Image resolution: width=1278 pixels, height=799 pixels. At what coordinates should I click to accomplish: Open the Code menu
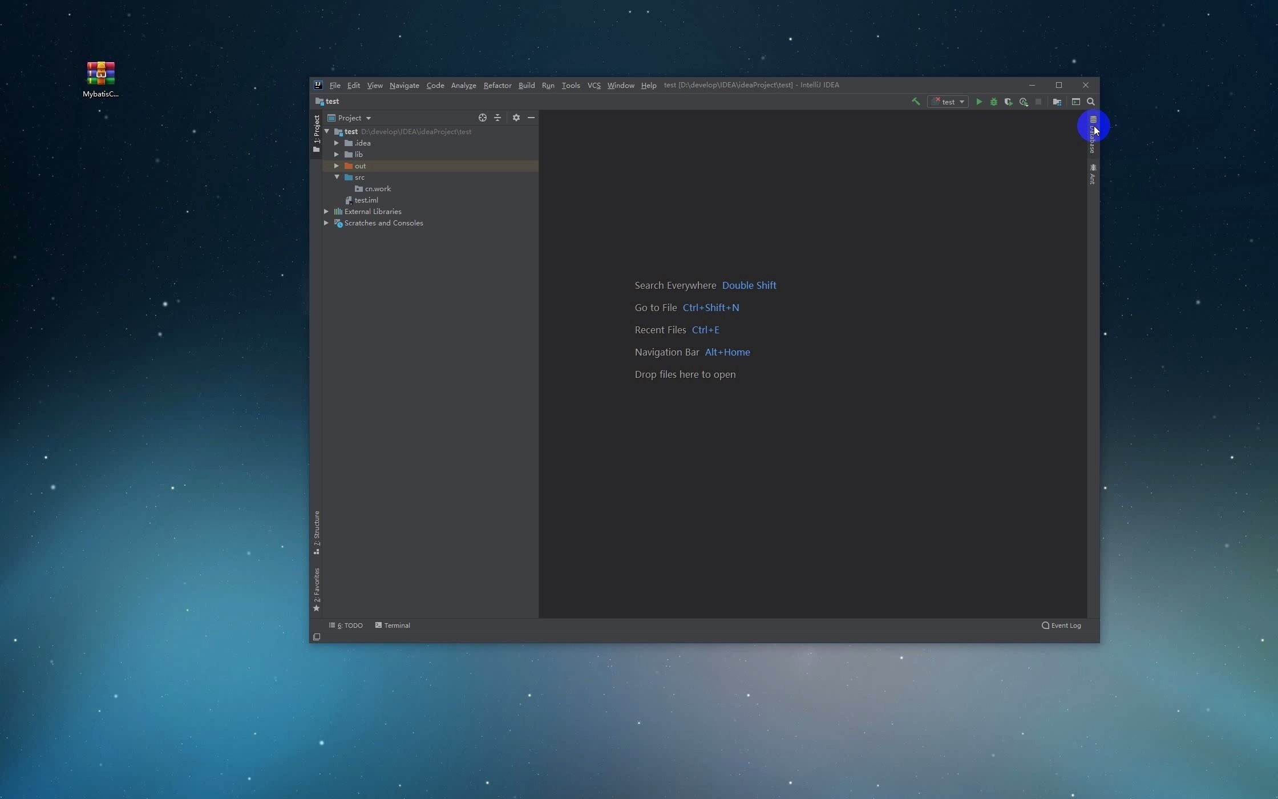click(435, 85)
